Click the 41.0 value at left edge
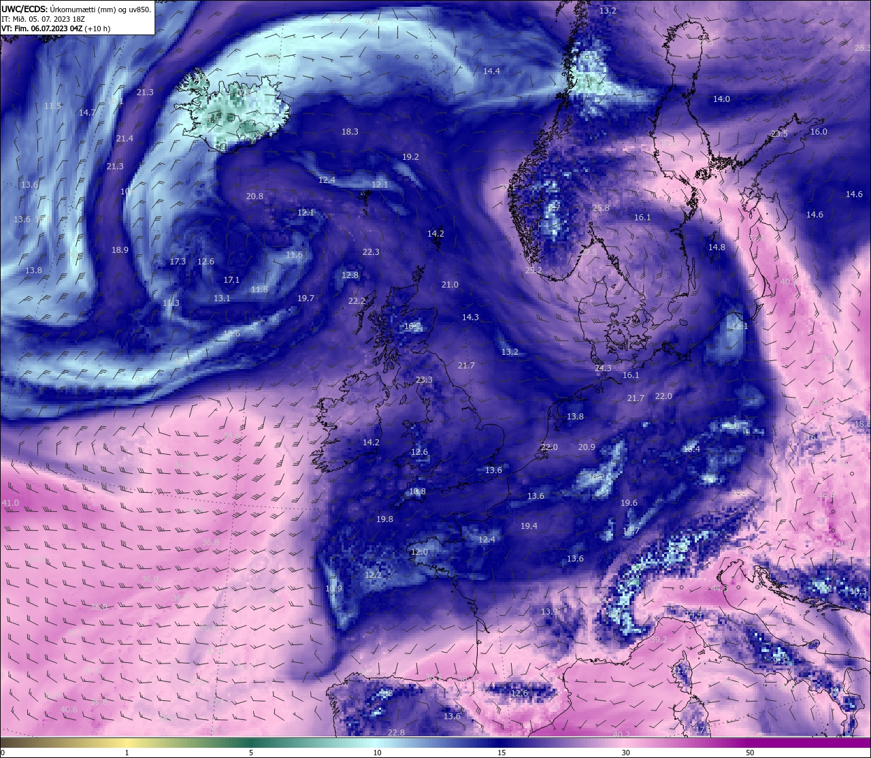 point(10,503)
